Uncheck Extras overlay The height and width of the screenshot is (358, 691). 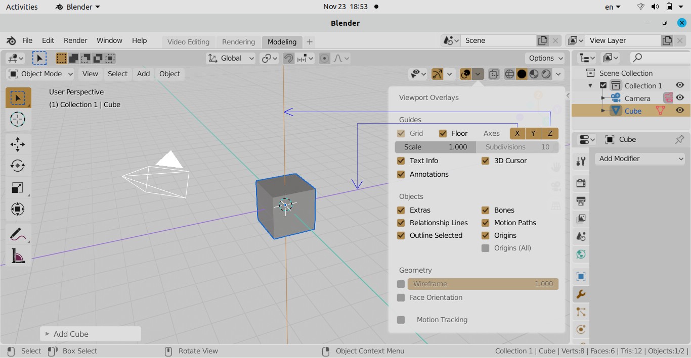coord(401,210)
